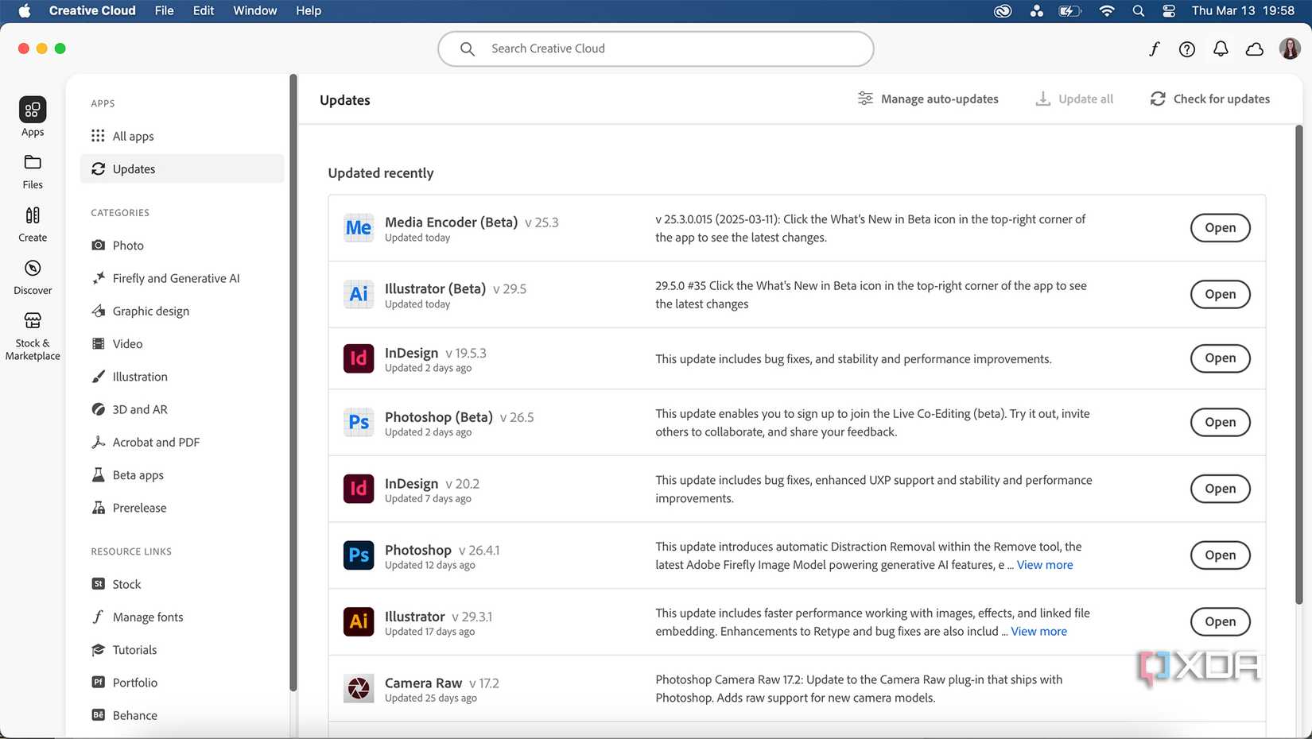Open InDesign v 20.2
Viewport: 1312px width, 739px height.
click(x=1220, y=489)
